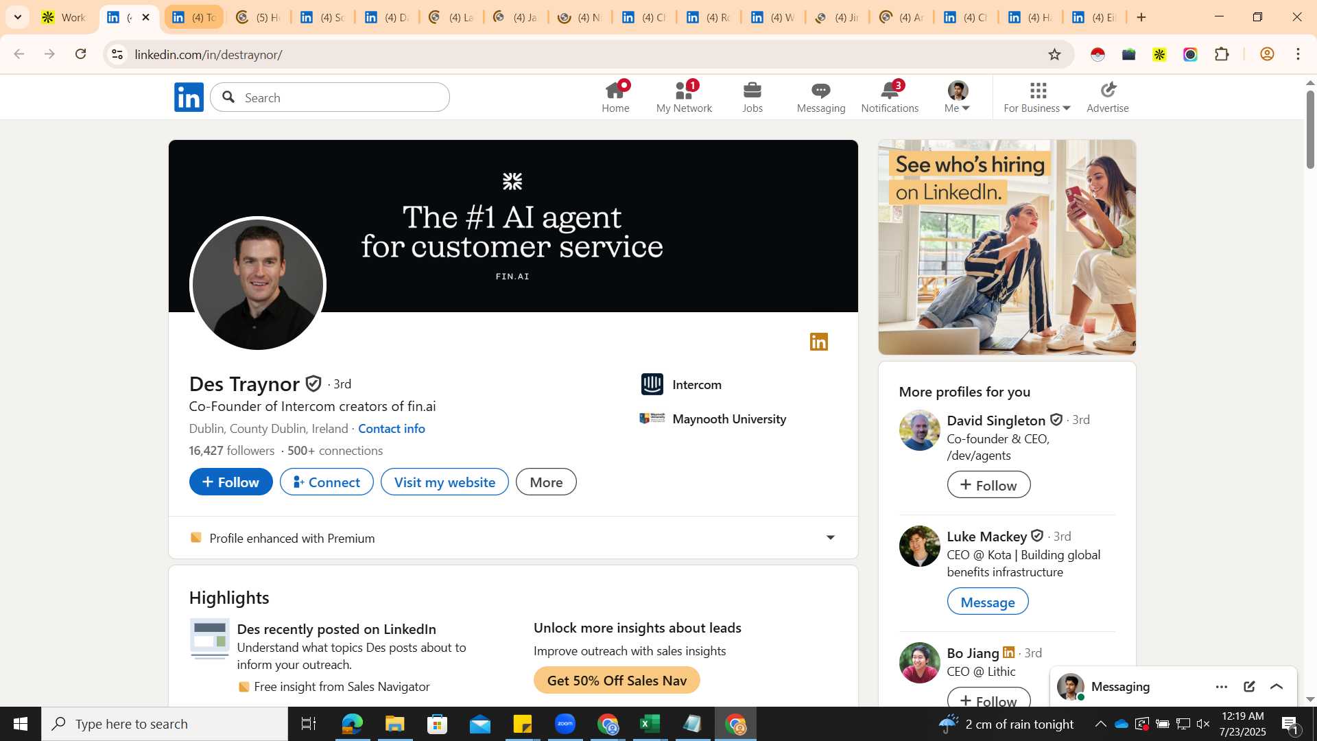The height and width of the screenshot is (741, 1317).
Task: Expand Profile enhanced with Premium section
Action: pyautogui.click(x=513, y=538)
